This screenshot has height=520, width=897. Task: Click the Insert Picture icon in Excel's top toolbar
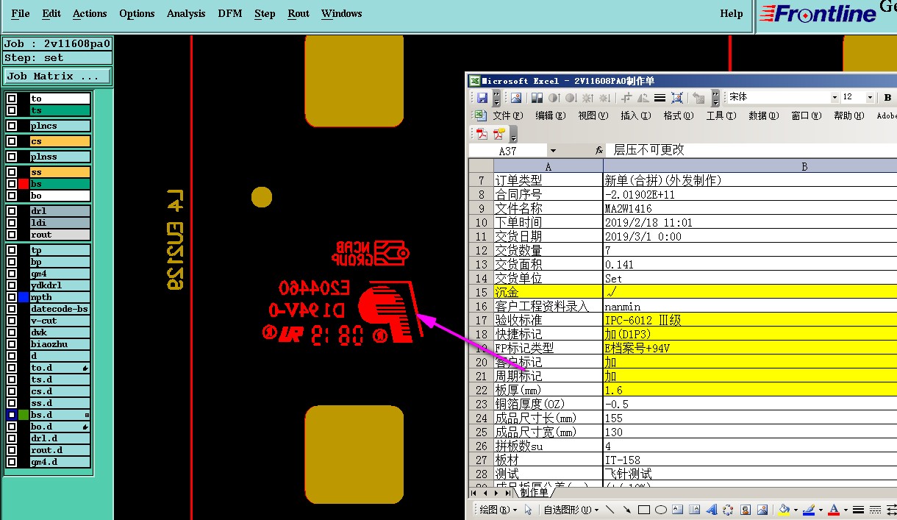516,98
